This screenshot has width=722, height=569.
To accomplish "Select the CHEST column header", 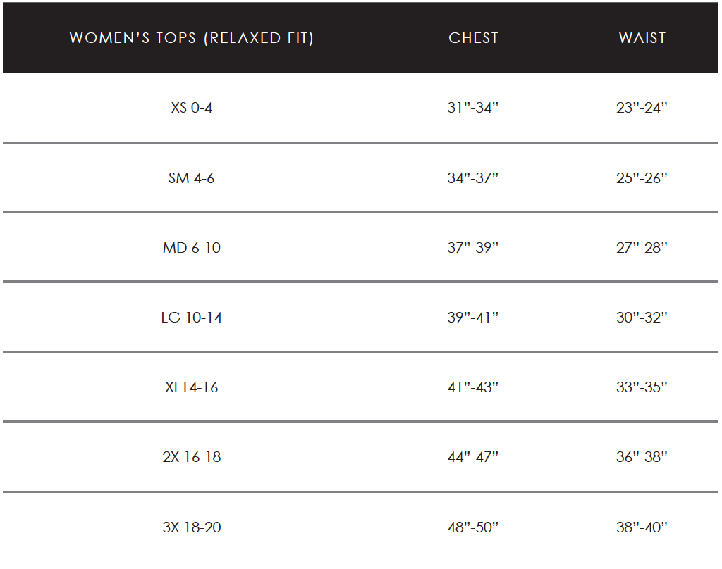I will point(473,38).
